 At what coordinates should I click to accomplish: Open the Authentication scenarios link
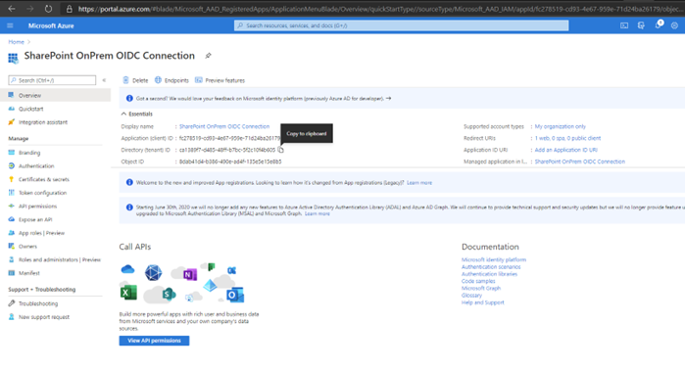pyautogui.click(x=491, y=267)
